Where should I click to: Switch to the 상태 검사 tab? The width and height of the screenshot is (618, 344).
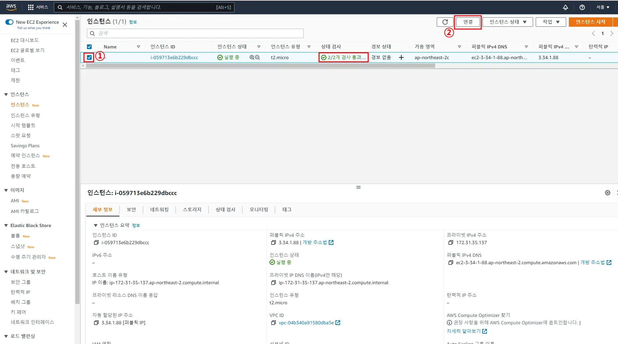(x=226, y=210)
